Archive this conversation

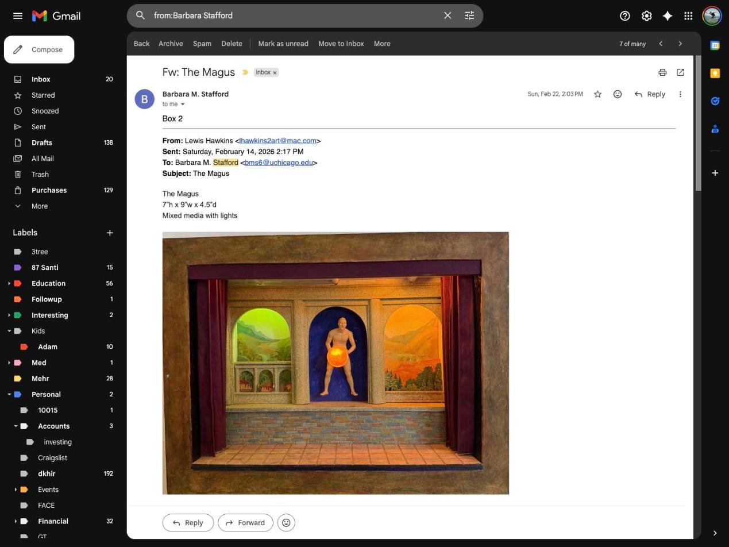click(x=171, y=44)
